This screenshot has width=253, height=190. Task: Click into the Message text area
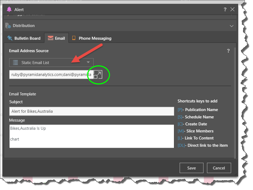92,136
